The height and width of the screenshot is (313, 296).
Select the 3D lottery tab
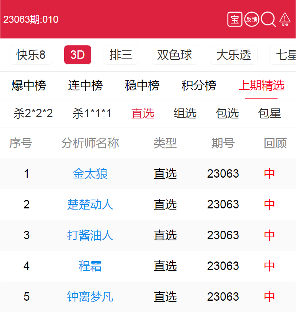[77, 55]
